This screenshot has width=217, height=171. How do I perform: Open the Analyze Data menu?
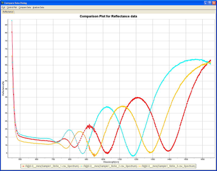pyautogui.click(x=38, y=7)
